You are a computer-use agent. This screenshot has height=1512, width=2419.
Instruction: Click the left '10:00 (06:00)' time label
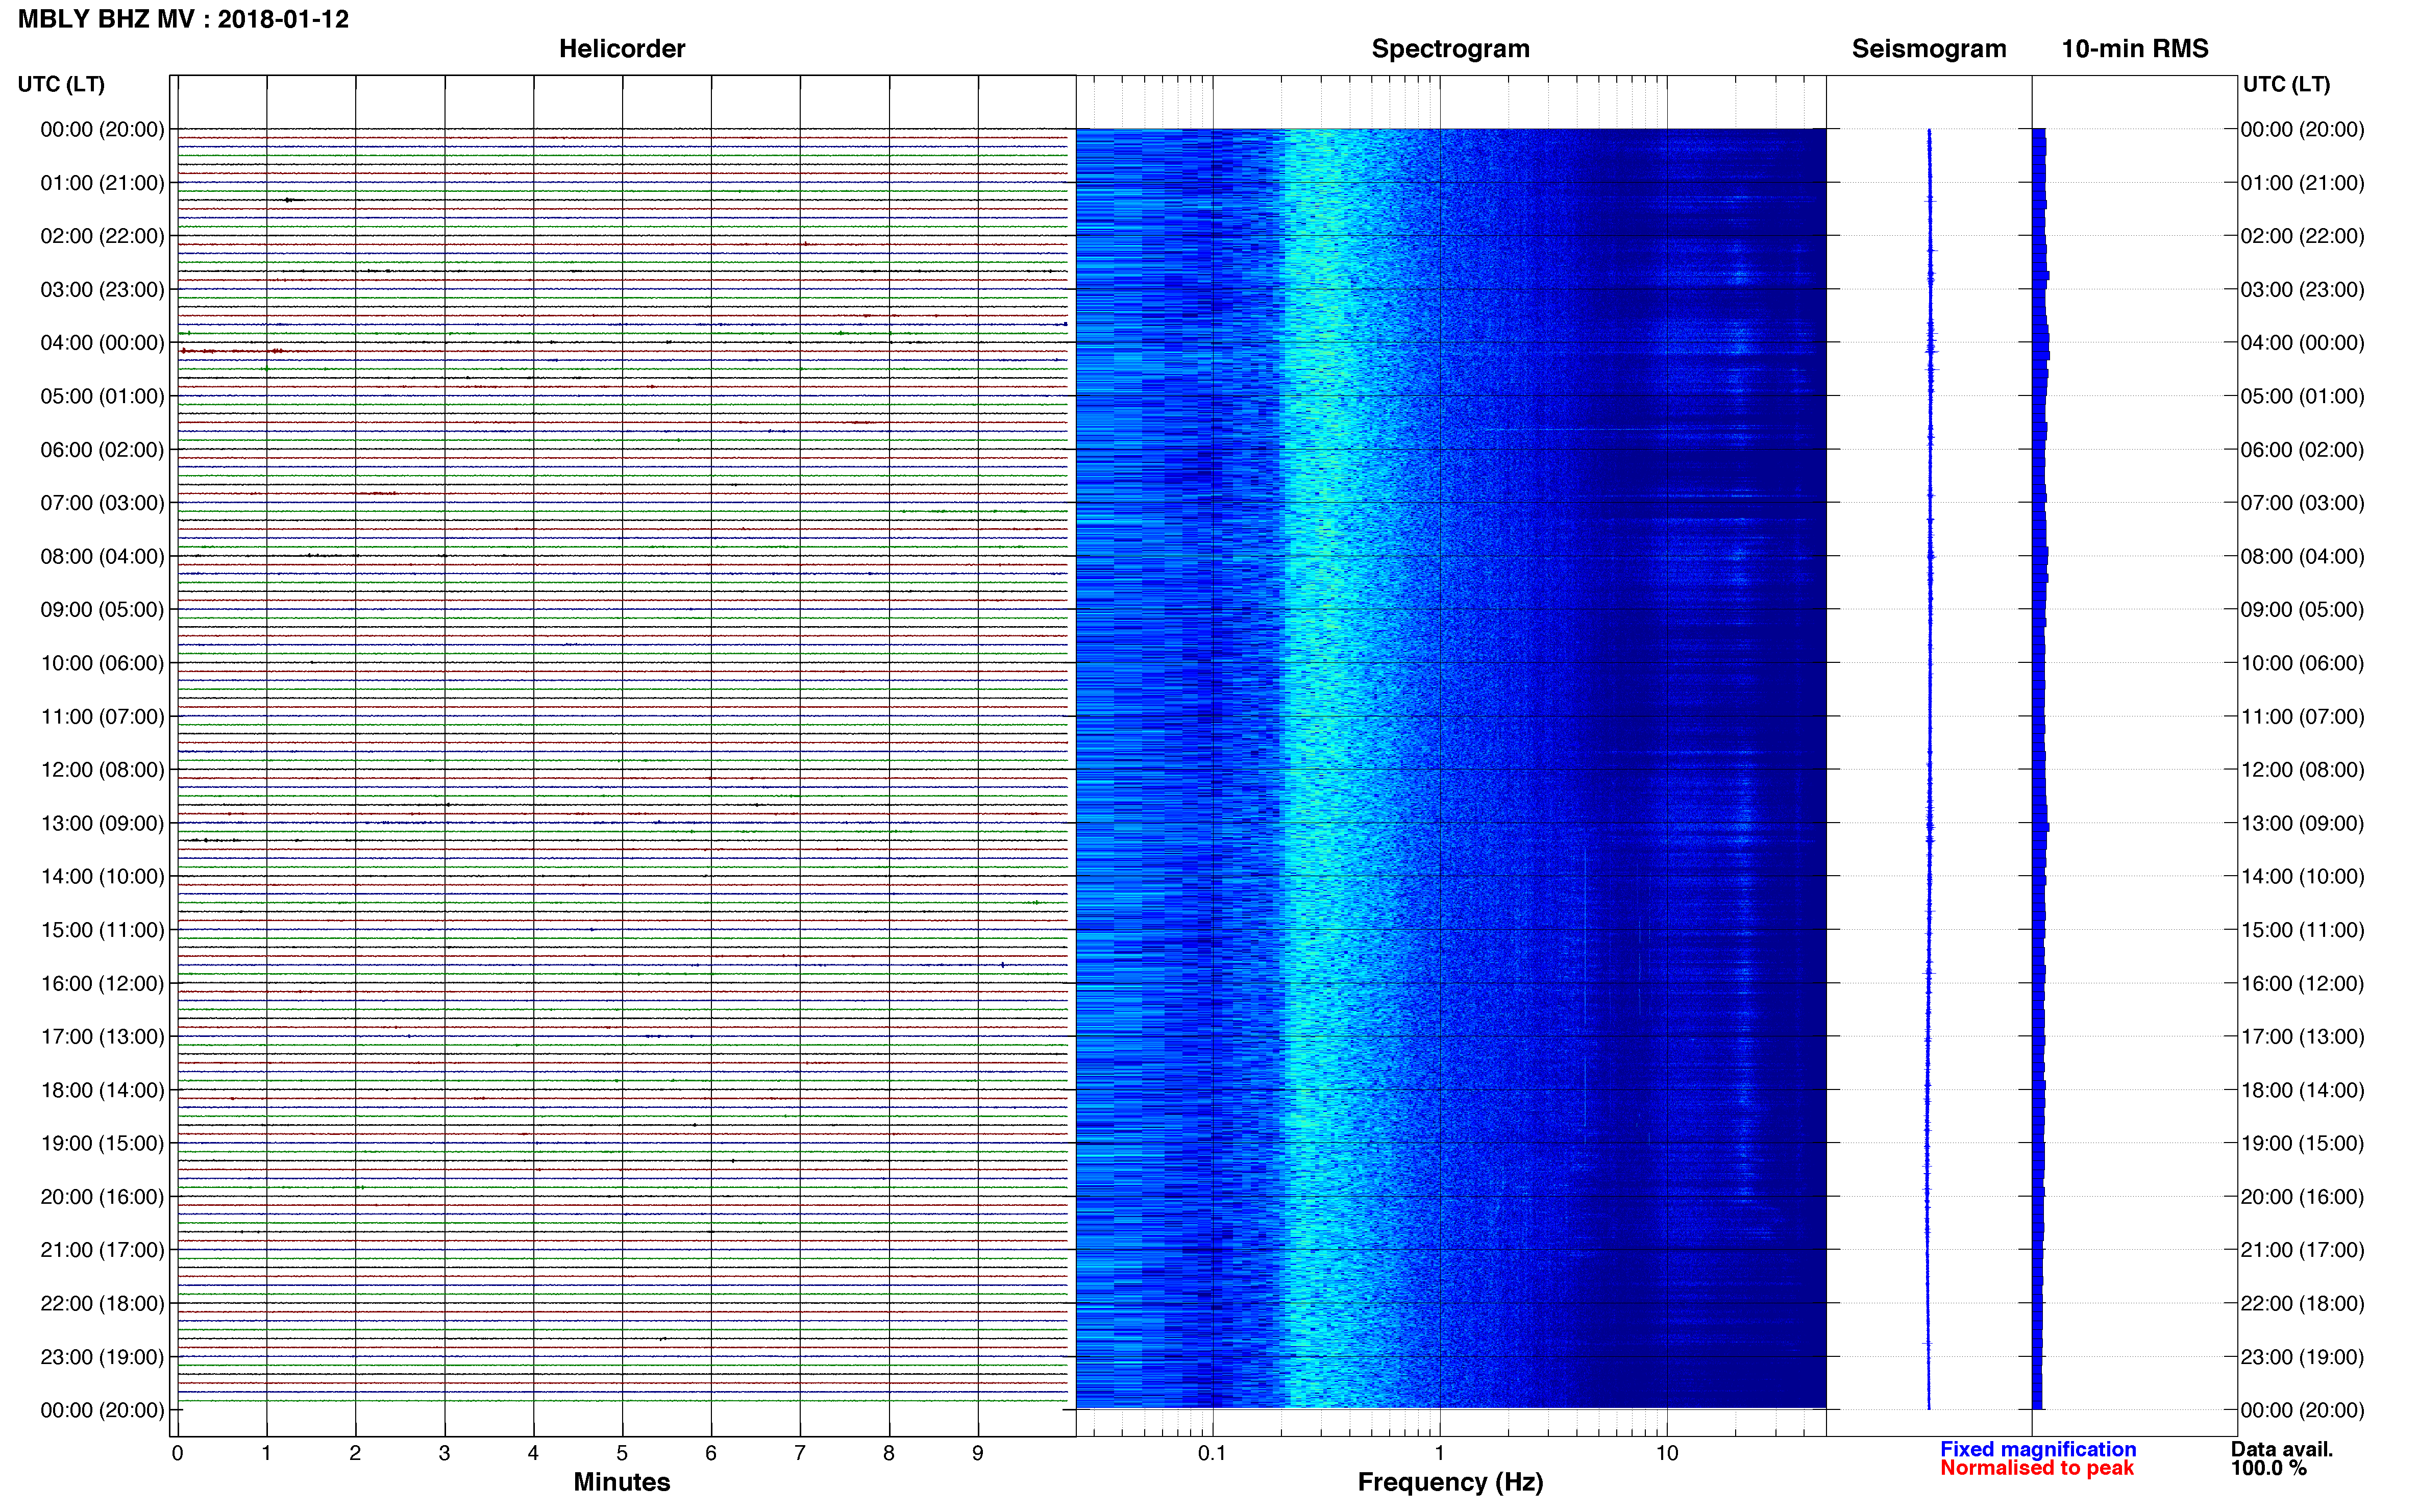[x=102, y=663]
